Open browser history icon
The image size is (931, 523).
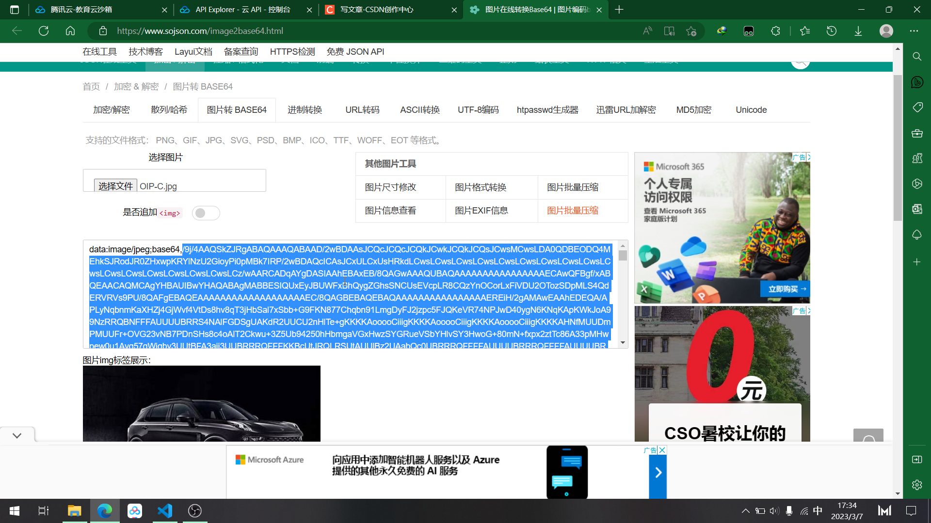(x=832, y=31)
